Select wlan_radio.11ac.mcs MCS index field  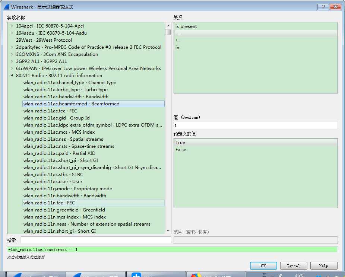click(59, 132)
